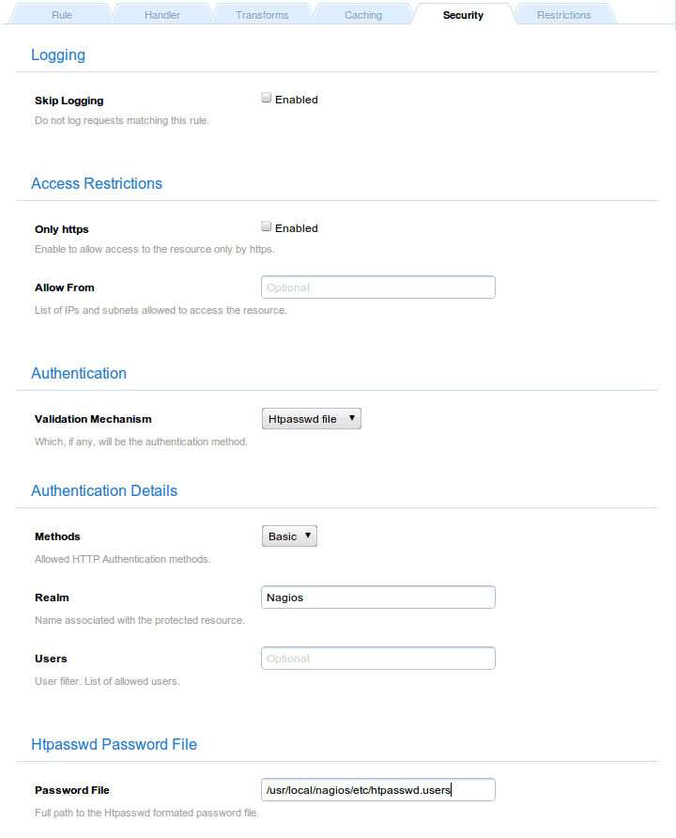The width and height of the screenshot is (676, 838).
Task: Click the Validation Mechanism label
Action: pyautogui.click(x=93, y=419)
